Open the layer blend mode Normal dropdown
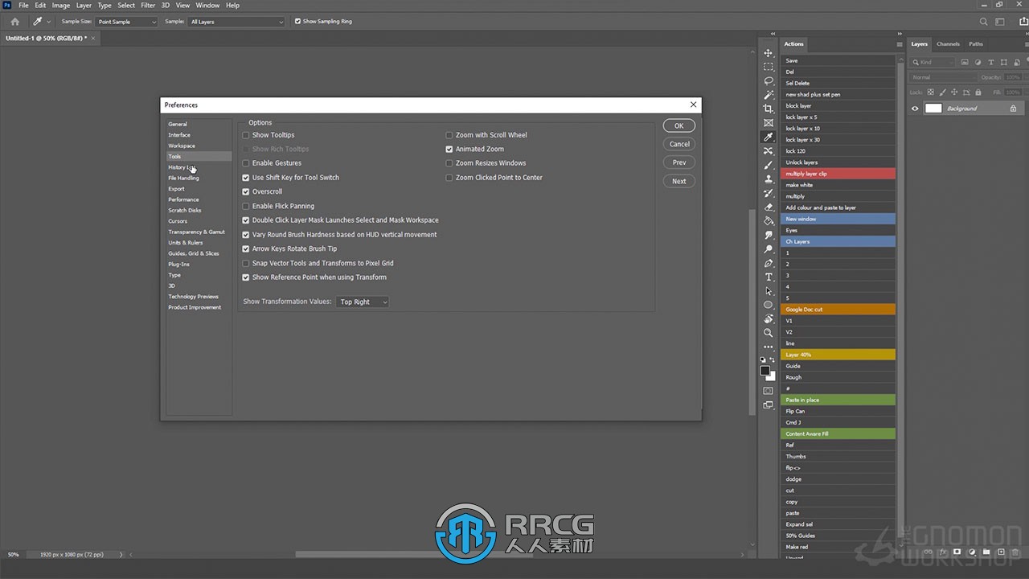Viewport: 1029px width, 579px height. pyautogui.click(x=944, y=77)
